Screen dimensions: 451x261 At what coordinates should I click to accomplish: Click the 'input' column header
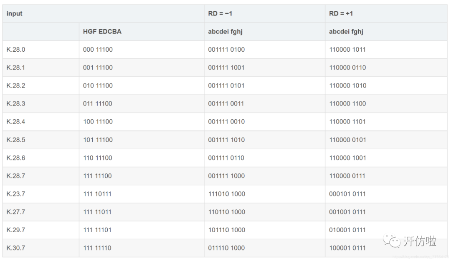point(15,14)
